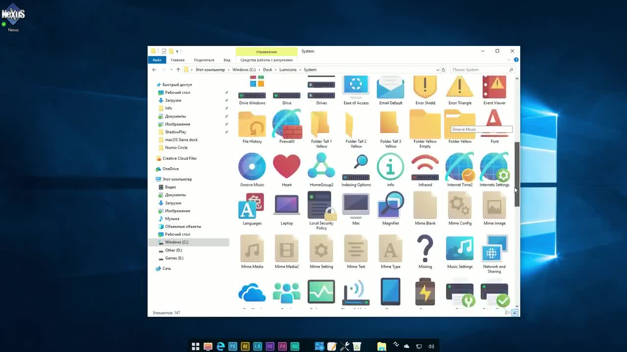Select the Heart icon file
The width and height of the screenshot is (627, 352).
[x=287, y=170]
